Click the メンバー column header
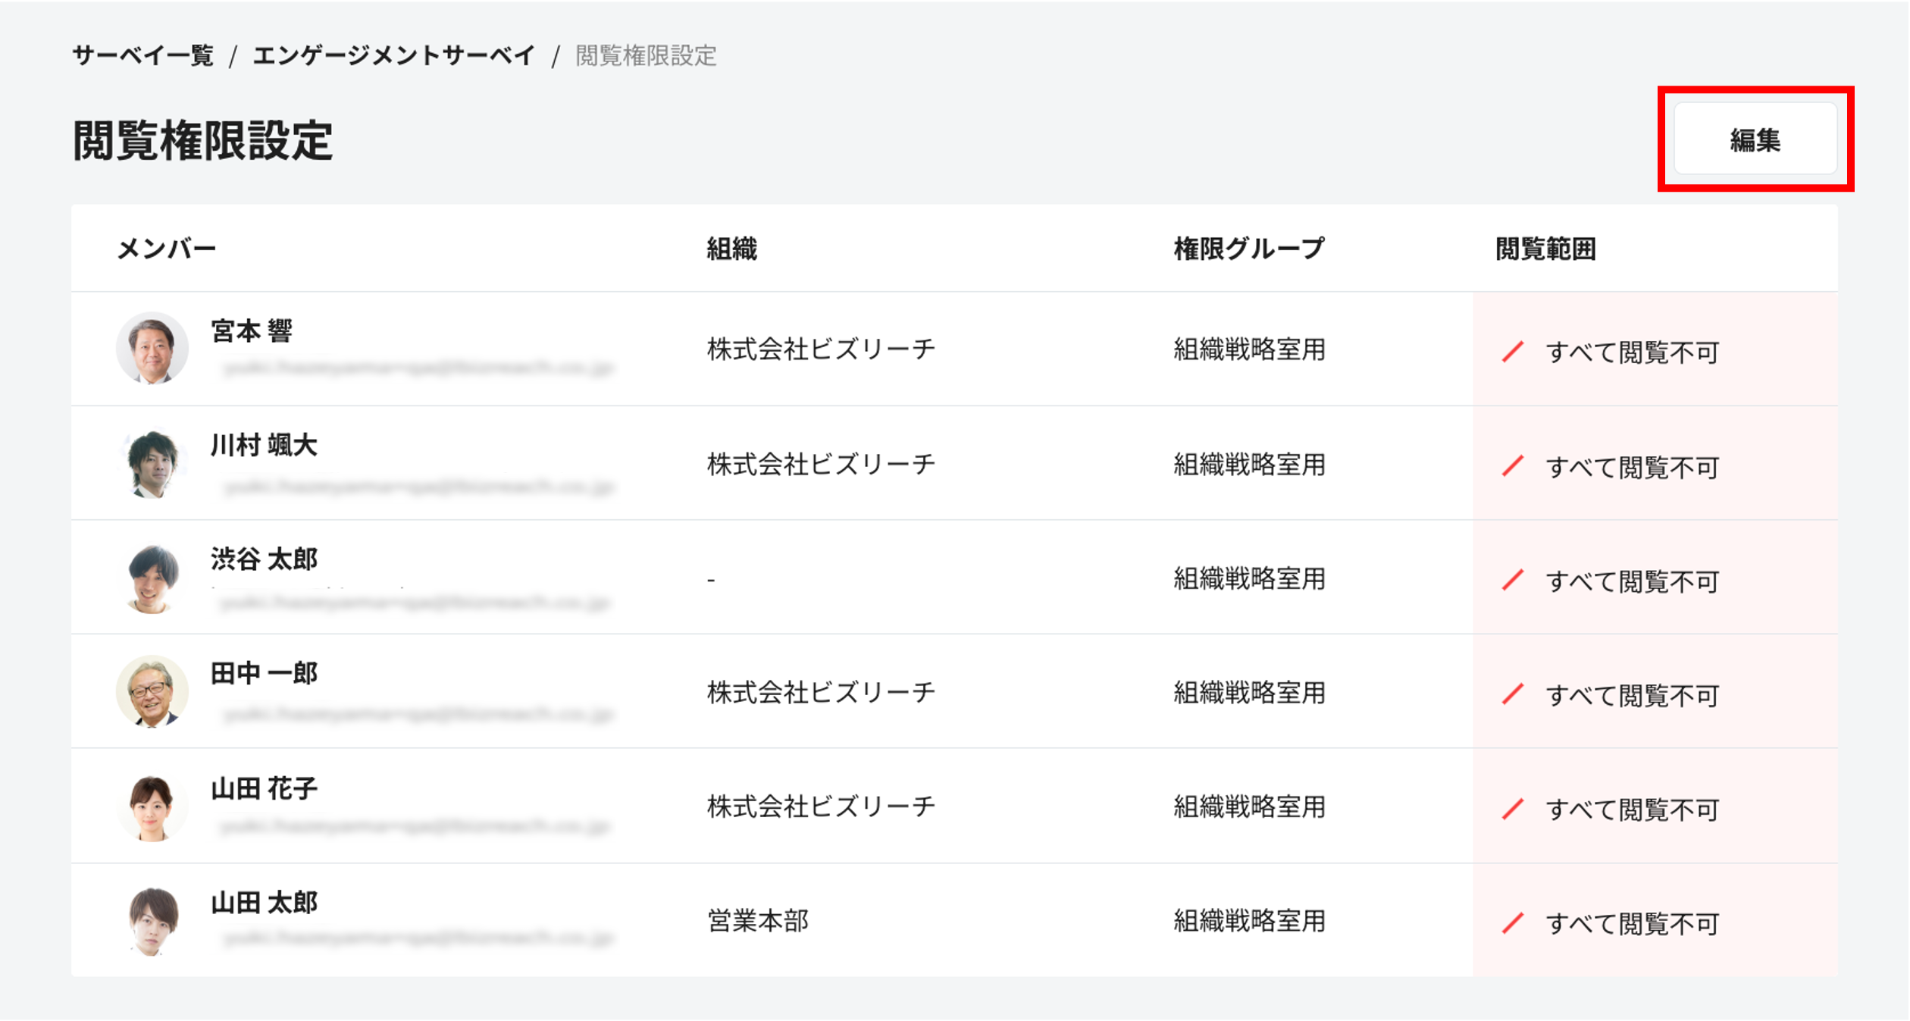The image size is (1910, 1021). (166, 248)
